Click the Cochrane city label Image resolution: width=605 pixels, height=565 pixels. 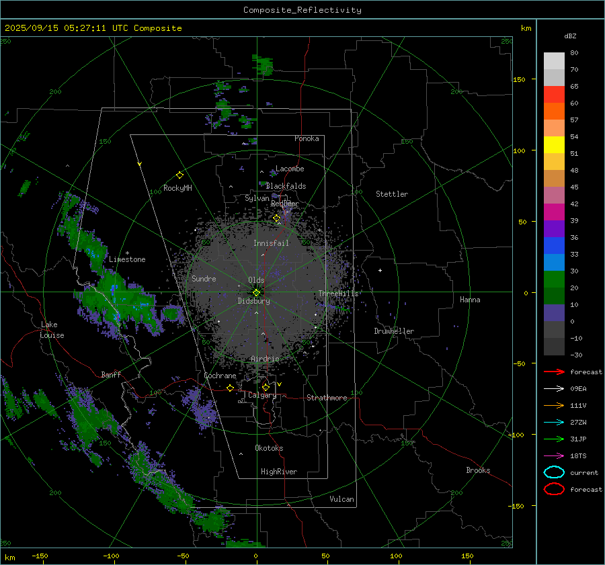(220, 376)
